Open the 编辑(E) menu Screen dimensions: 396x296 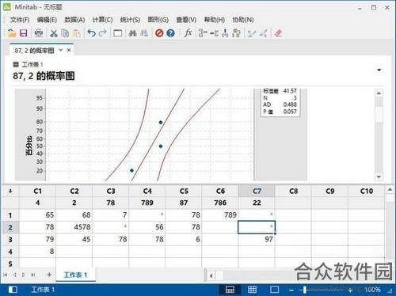(x=47, y=20)
